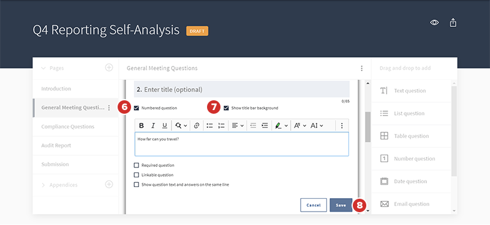
Task: Click the share/export icon in header
Action: click(453, 23)
